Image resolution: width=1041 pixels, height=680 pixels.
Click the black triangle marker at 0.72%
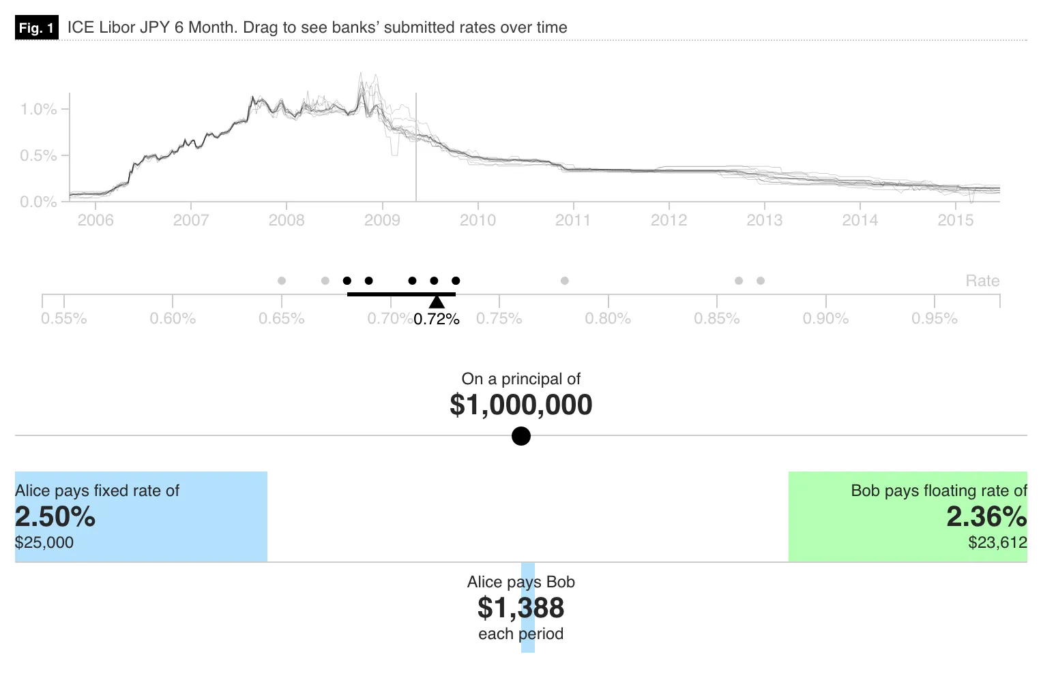(437, 302)
